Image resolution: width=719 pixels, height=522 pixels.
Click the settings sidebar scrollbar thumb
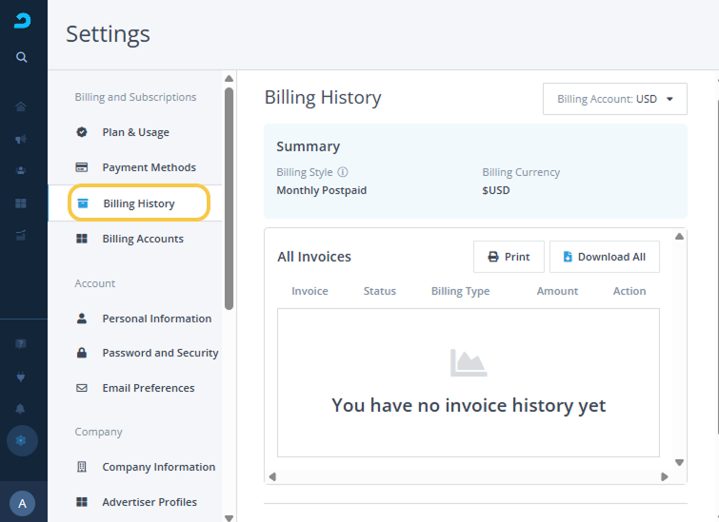pyautogui.click(x=229, y=198)
